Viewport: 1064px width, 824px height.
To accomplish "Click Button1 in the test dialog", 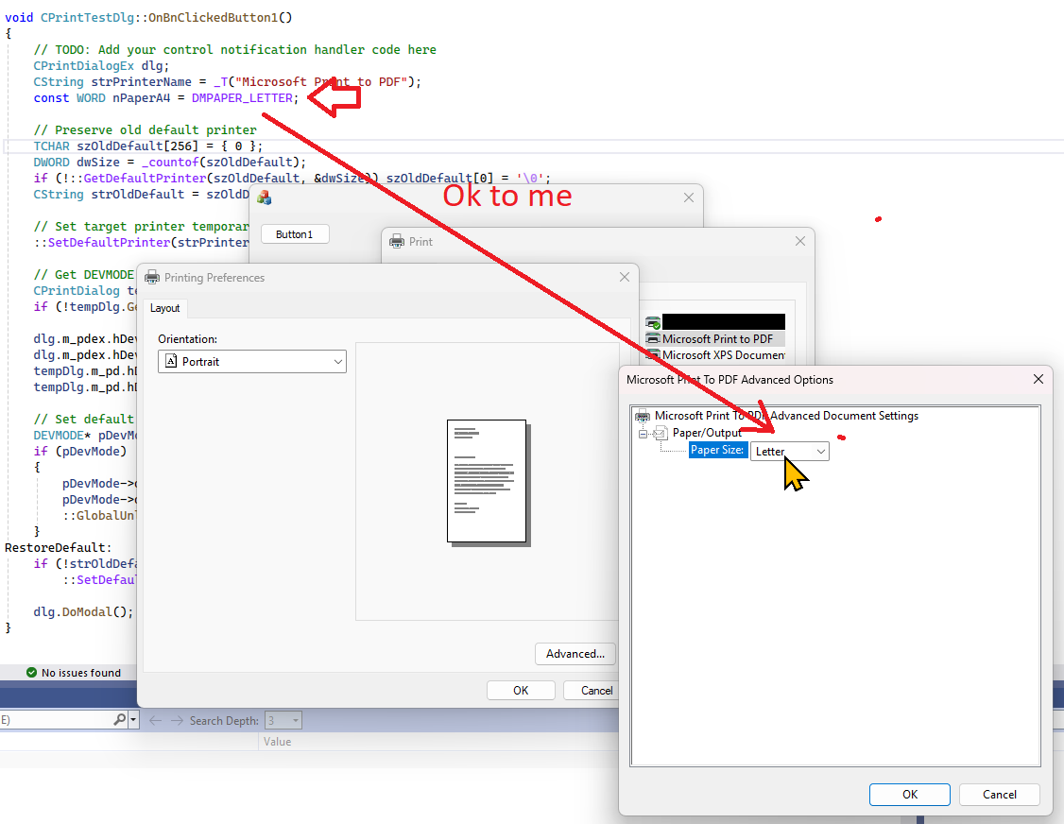I will coord(295,234).
